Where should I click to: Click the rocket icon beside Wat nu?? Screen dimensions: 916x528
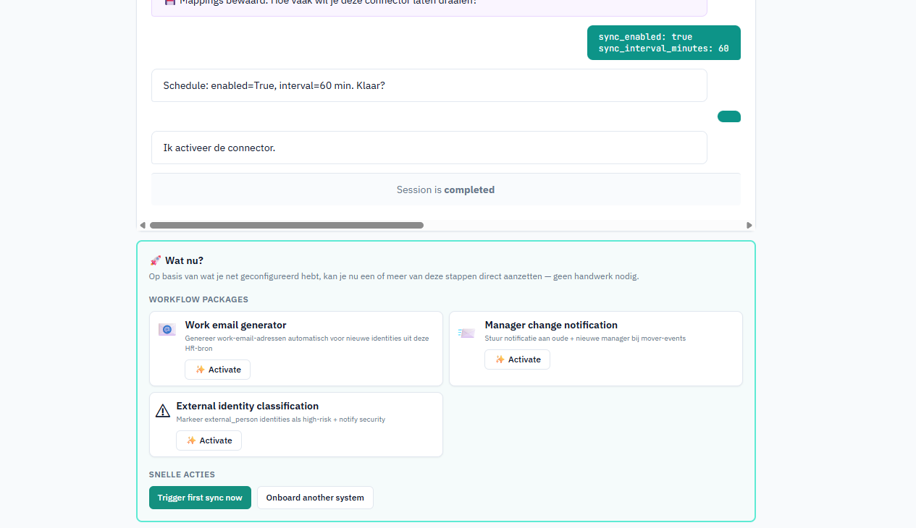click(x=155, y=260)
